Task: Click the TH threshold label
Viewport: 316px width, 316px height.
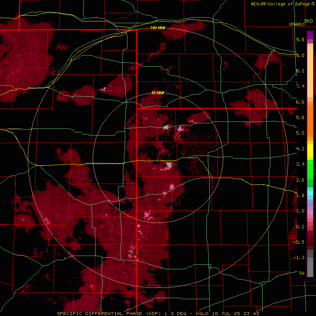Action: pyautogui.click(x=302, y=274)
